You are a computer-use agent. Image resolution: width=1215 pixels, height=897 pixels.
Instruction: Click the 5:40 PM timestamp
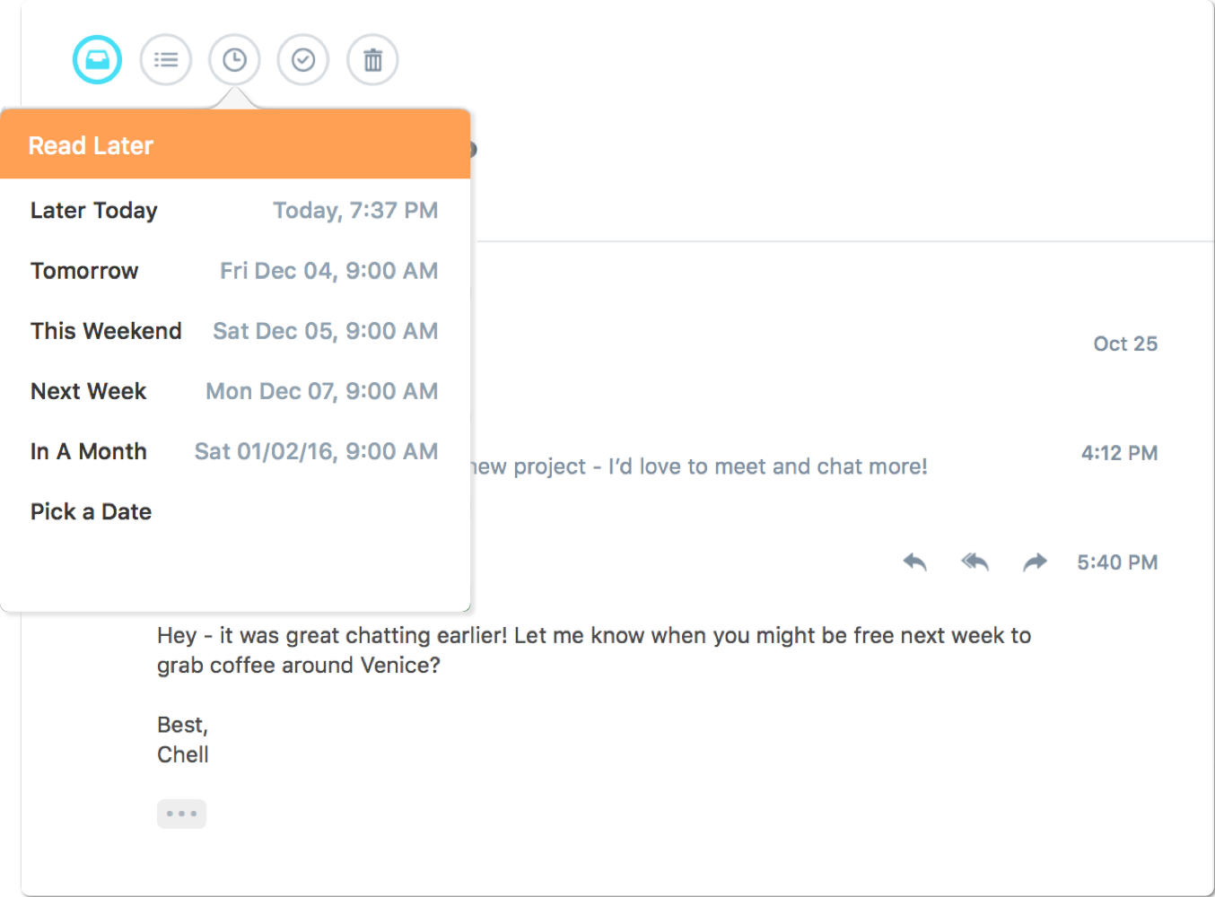tap(1117, 562)
